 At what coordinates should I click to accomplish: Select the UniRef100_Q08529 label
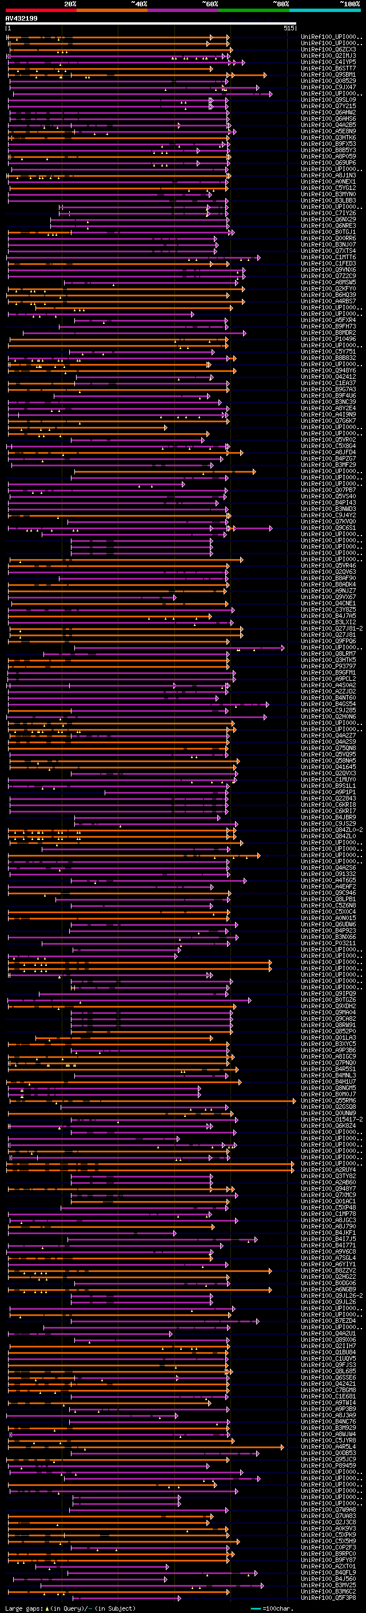pos(328,81)
